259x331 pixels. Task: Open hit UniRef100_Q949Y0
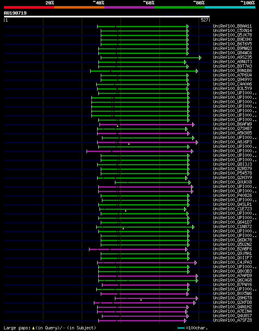[232, 79]
